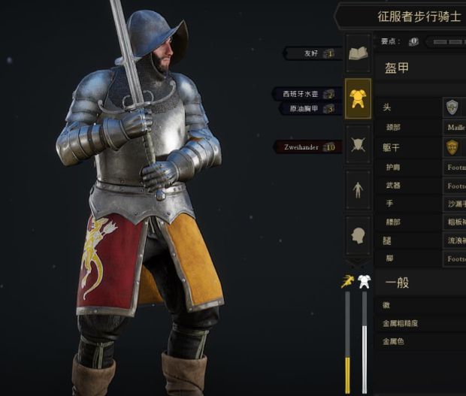Open the 沙漏手 hands selection field
The image size is (466, 396).
point(455,204)
